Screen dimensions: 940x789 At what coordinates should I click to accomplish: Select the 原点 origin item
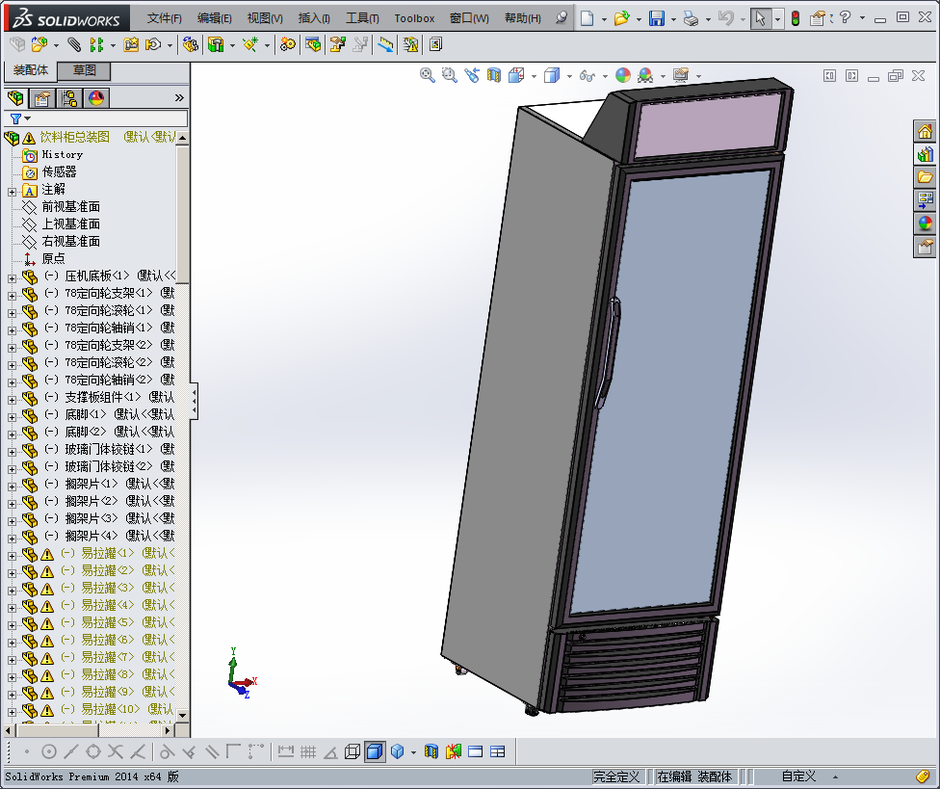pos(53,259)
